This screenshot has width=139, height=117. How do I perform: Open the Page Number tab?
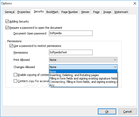pos(69,12)
